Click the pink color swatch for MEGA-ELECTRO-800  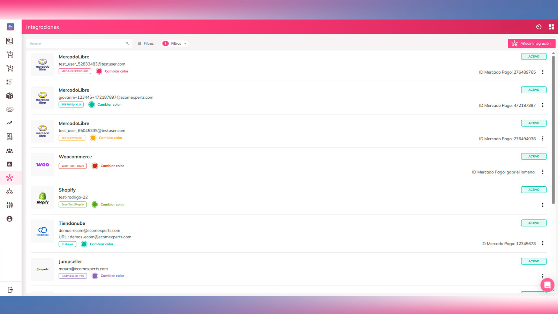(99, 71)
